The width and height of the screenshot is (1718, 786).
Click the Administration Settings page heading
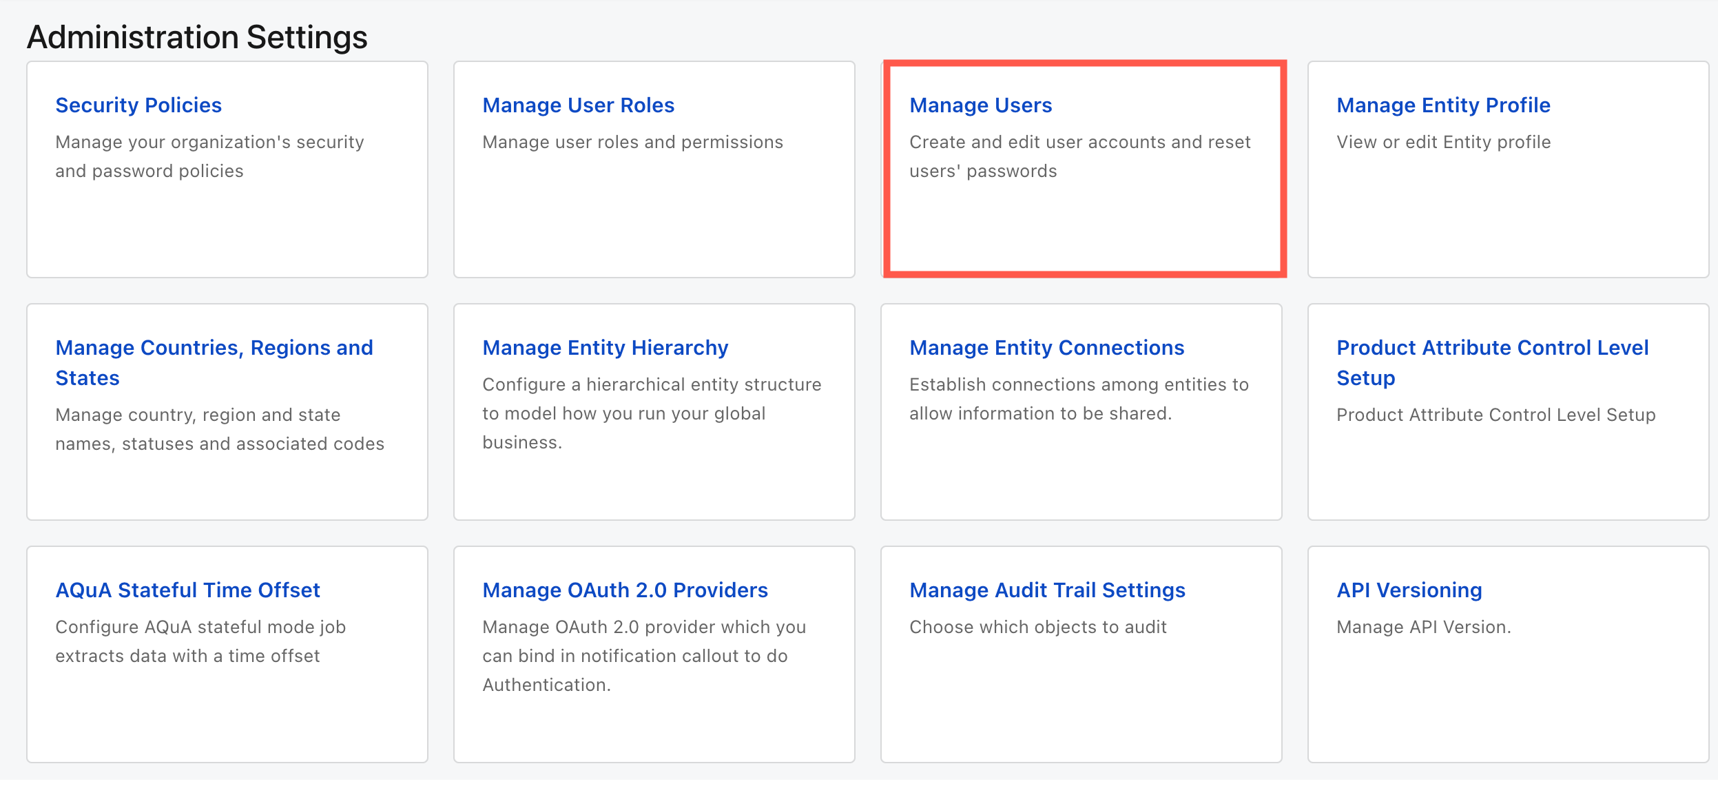point(197,37)
